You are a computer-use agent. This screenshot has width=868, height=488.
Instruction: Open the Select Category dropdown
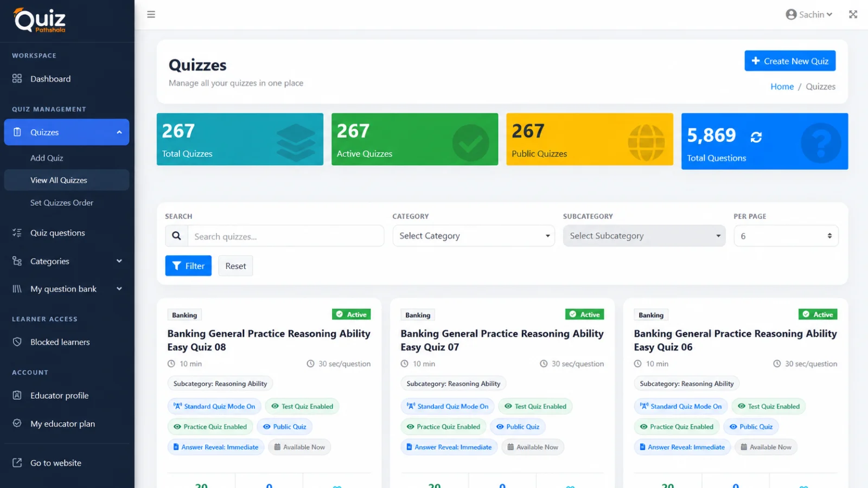pos(474,236)
